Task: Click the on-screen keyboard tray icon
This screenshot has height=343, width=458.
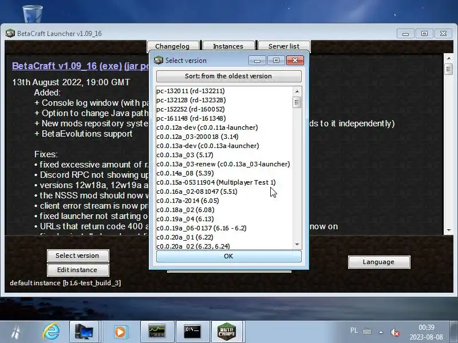Action: [367, 332]
